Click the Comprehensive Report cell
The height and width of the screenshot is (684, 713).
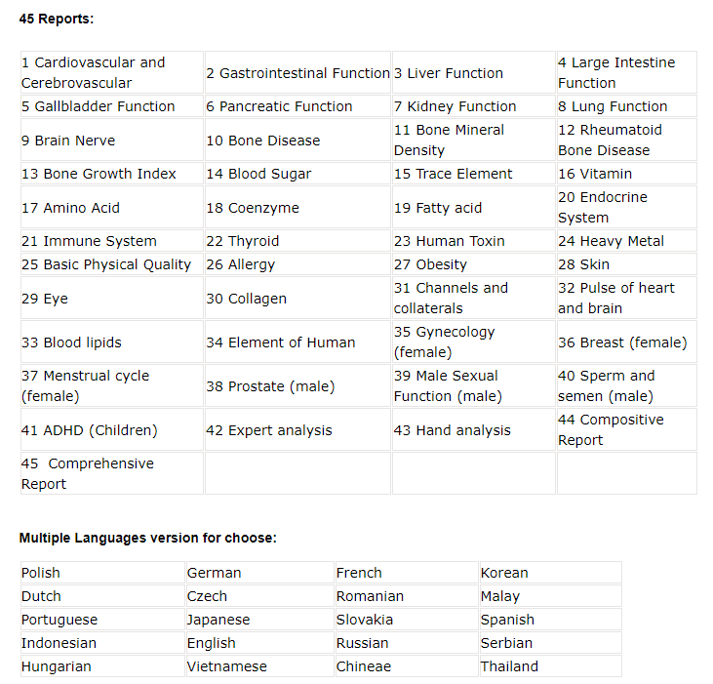click(x=112, y=474)
